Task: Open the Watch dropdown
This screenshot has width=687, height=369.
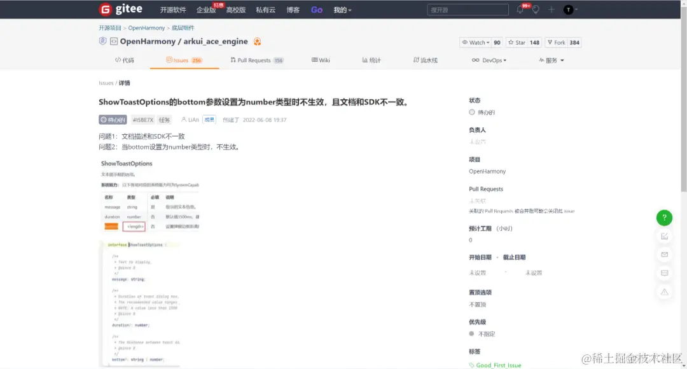Action: pos(476,42)
